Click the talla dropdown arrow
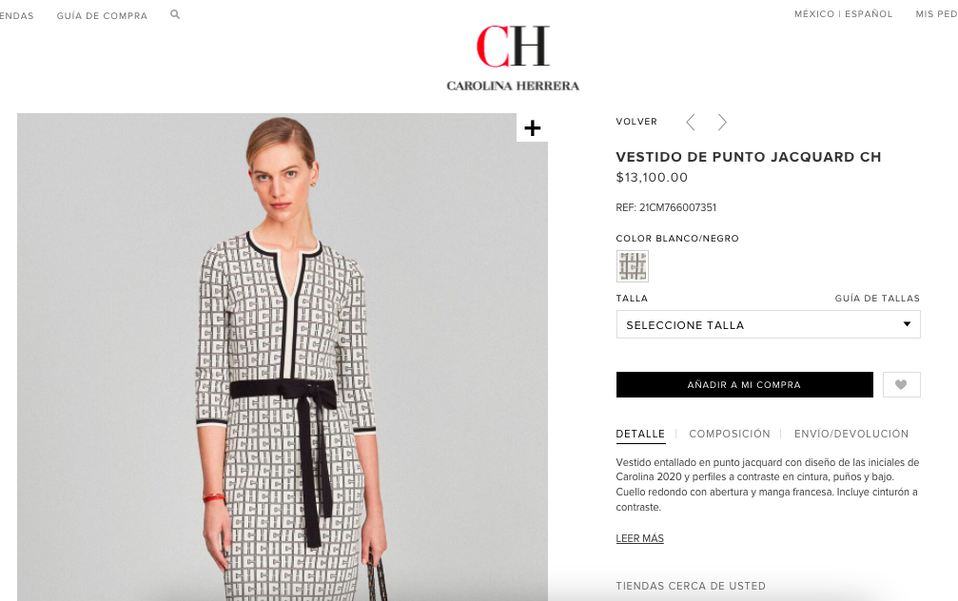This screenshot has width=958, height=601. (x=908, y=324)
